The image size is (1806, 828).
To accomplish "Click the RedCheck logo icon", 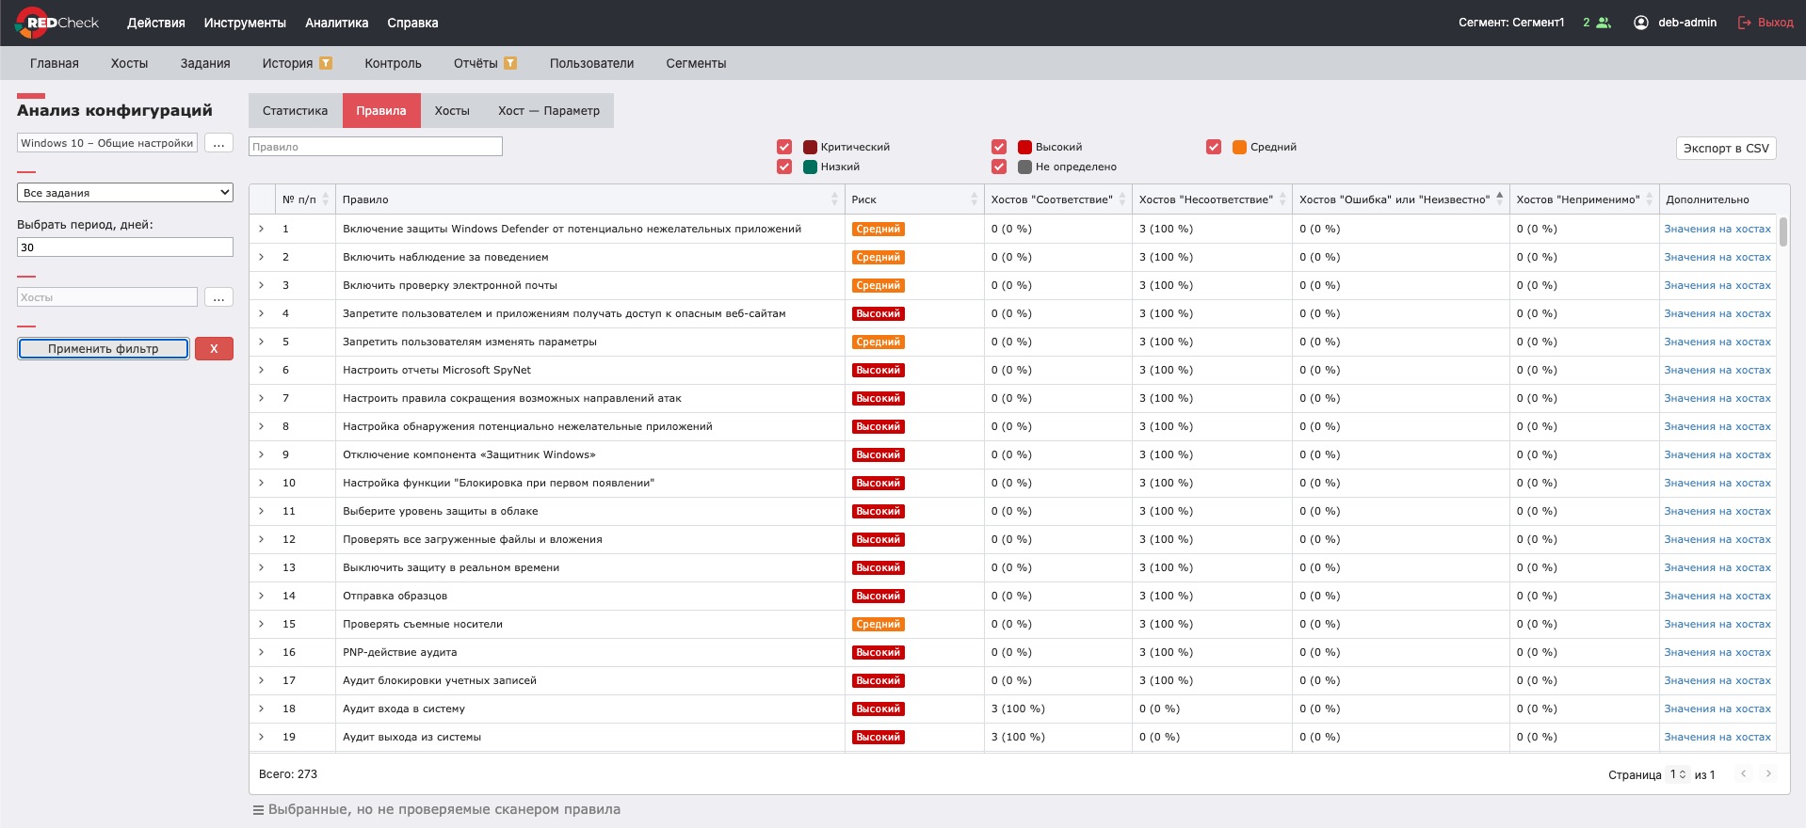I will click(x=31, y=23).
